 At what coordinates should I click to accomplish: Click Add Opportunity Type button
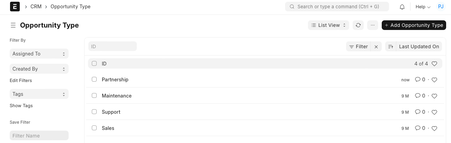(x=414, y=25)
